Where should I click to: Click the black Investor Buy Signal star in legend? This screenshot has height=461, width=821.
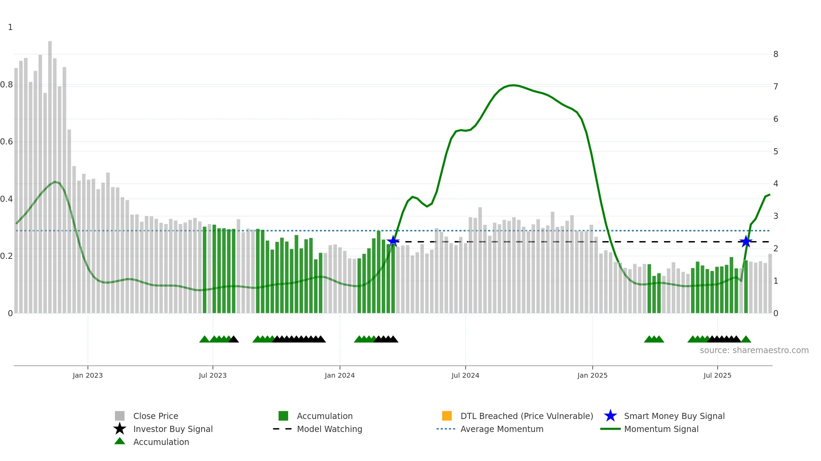click(x=120, y=429)
